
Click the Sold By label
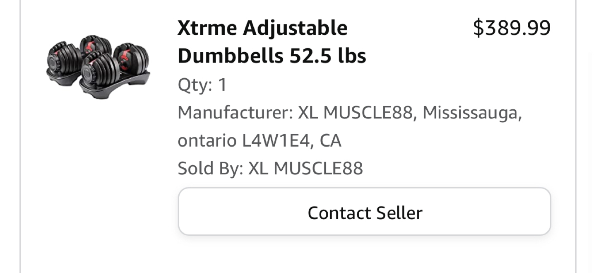[211, 169]
